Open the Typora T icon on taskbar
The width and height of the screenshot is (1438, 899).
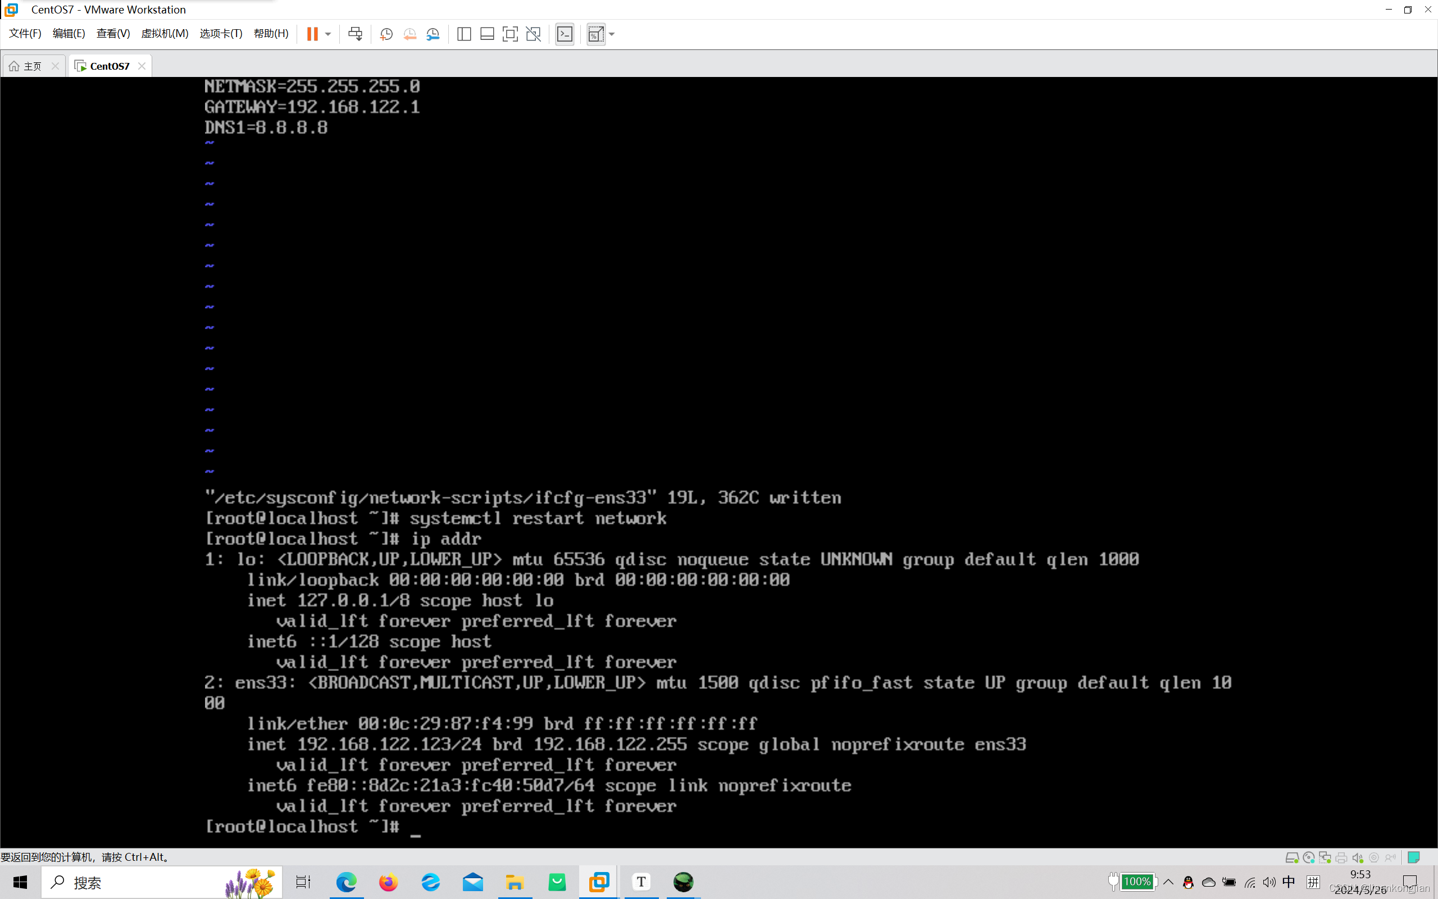point(641,882)
